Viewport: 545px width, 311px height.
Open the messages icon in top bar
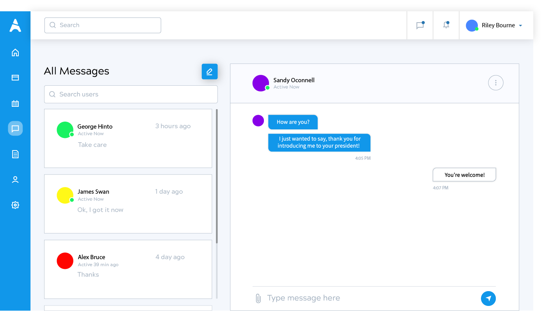420,25
